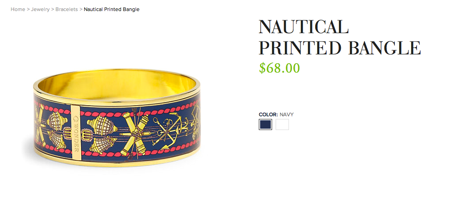Click the word NAUTICAL in the title
The width and height of the screenshot is (460, 199).
[x=304, y=27]
